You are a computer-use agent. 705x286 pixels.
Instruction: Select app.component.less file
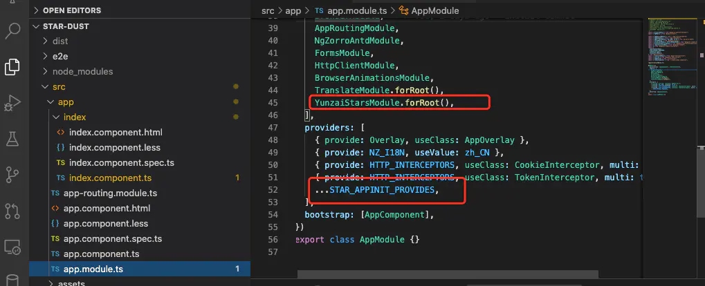coord(106,223)
